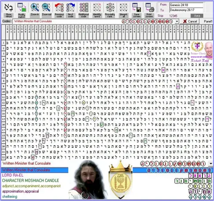
Task: Click the red X icon on Cancel
Action: [x=185, y=21]
